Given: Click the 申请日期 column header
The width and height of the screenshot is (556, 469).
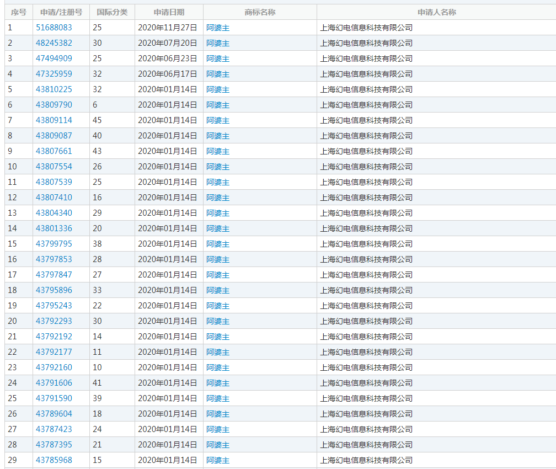Looking at the screenshot, I should click(x=169, y=12).
